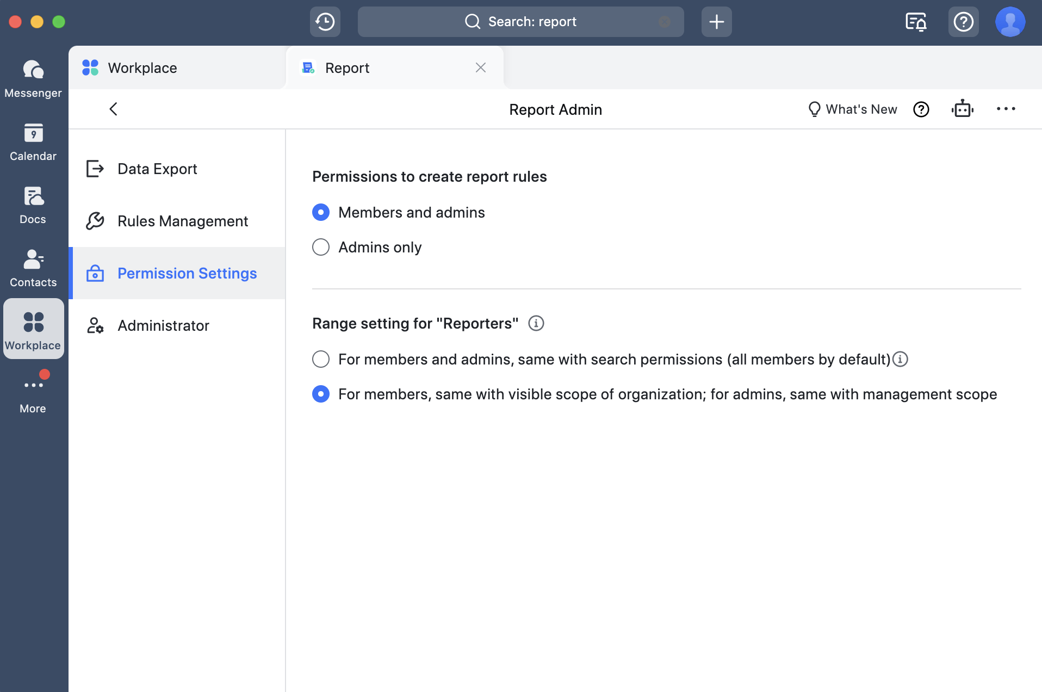Select the Members and admins permission
The height and width of the screenshot is (692, 1042).
(x=321, y=212)
